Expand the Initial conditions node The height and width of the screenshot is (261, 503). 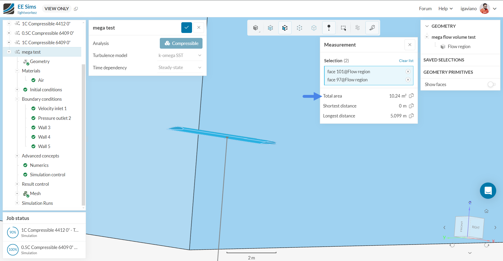[17, 90]
